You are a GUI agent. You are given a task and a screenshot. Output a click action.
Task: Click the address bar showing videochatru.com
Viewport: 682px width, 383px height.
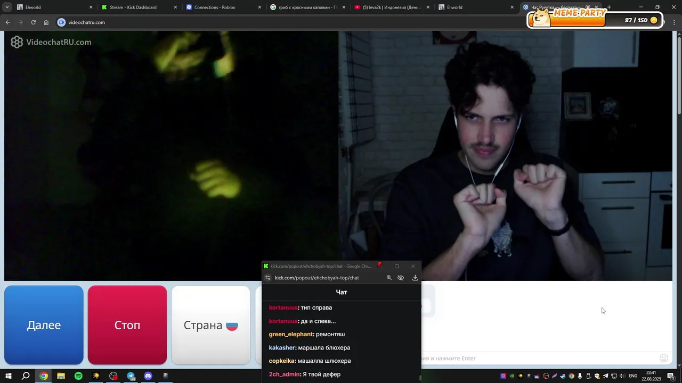point(288,22)
